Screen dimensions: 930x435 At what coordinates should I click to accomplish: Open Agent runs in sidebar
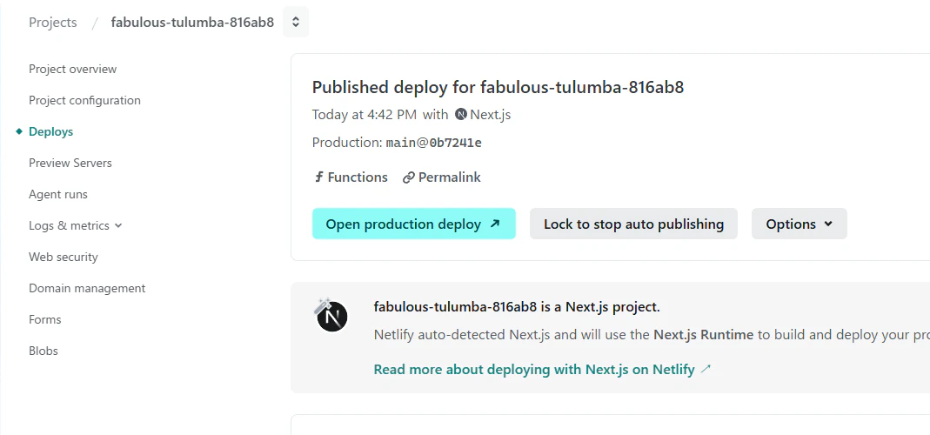tap(58, 194)
